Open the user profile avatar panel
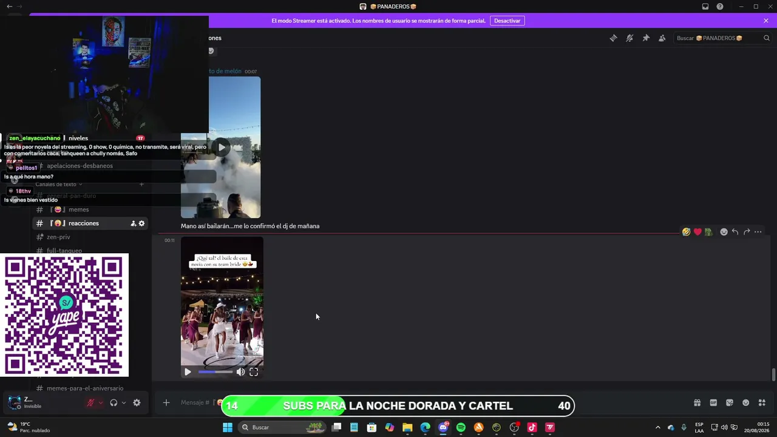This screenshot has height=437, width=777. [15, 402]
